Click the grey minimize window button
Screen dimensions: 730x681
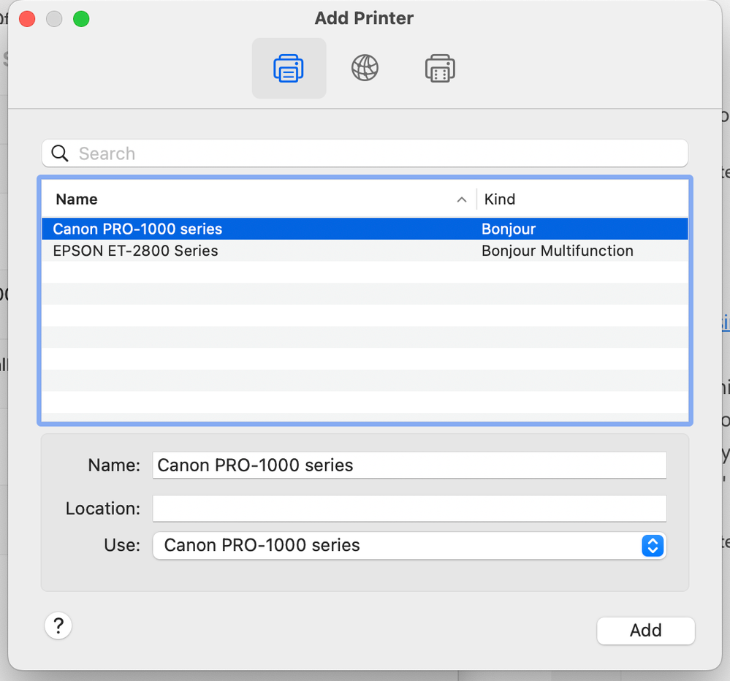click(54, 19)
